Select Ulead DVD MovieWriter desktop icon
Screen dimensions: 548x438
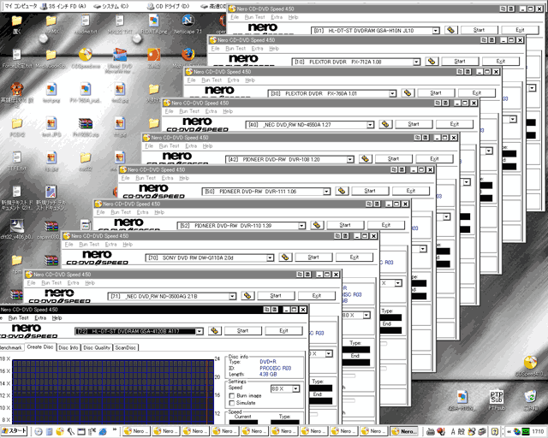120,61
